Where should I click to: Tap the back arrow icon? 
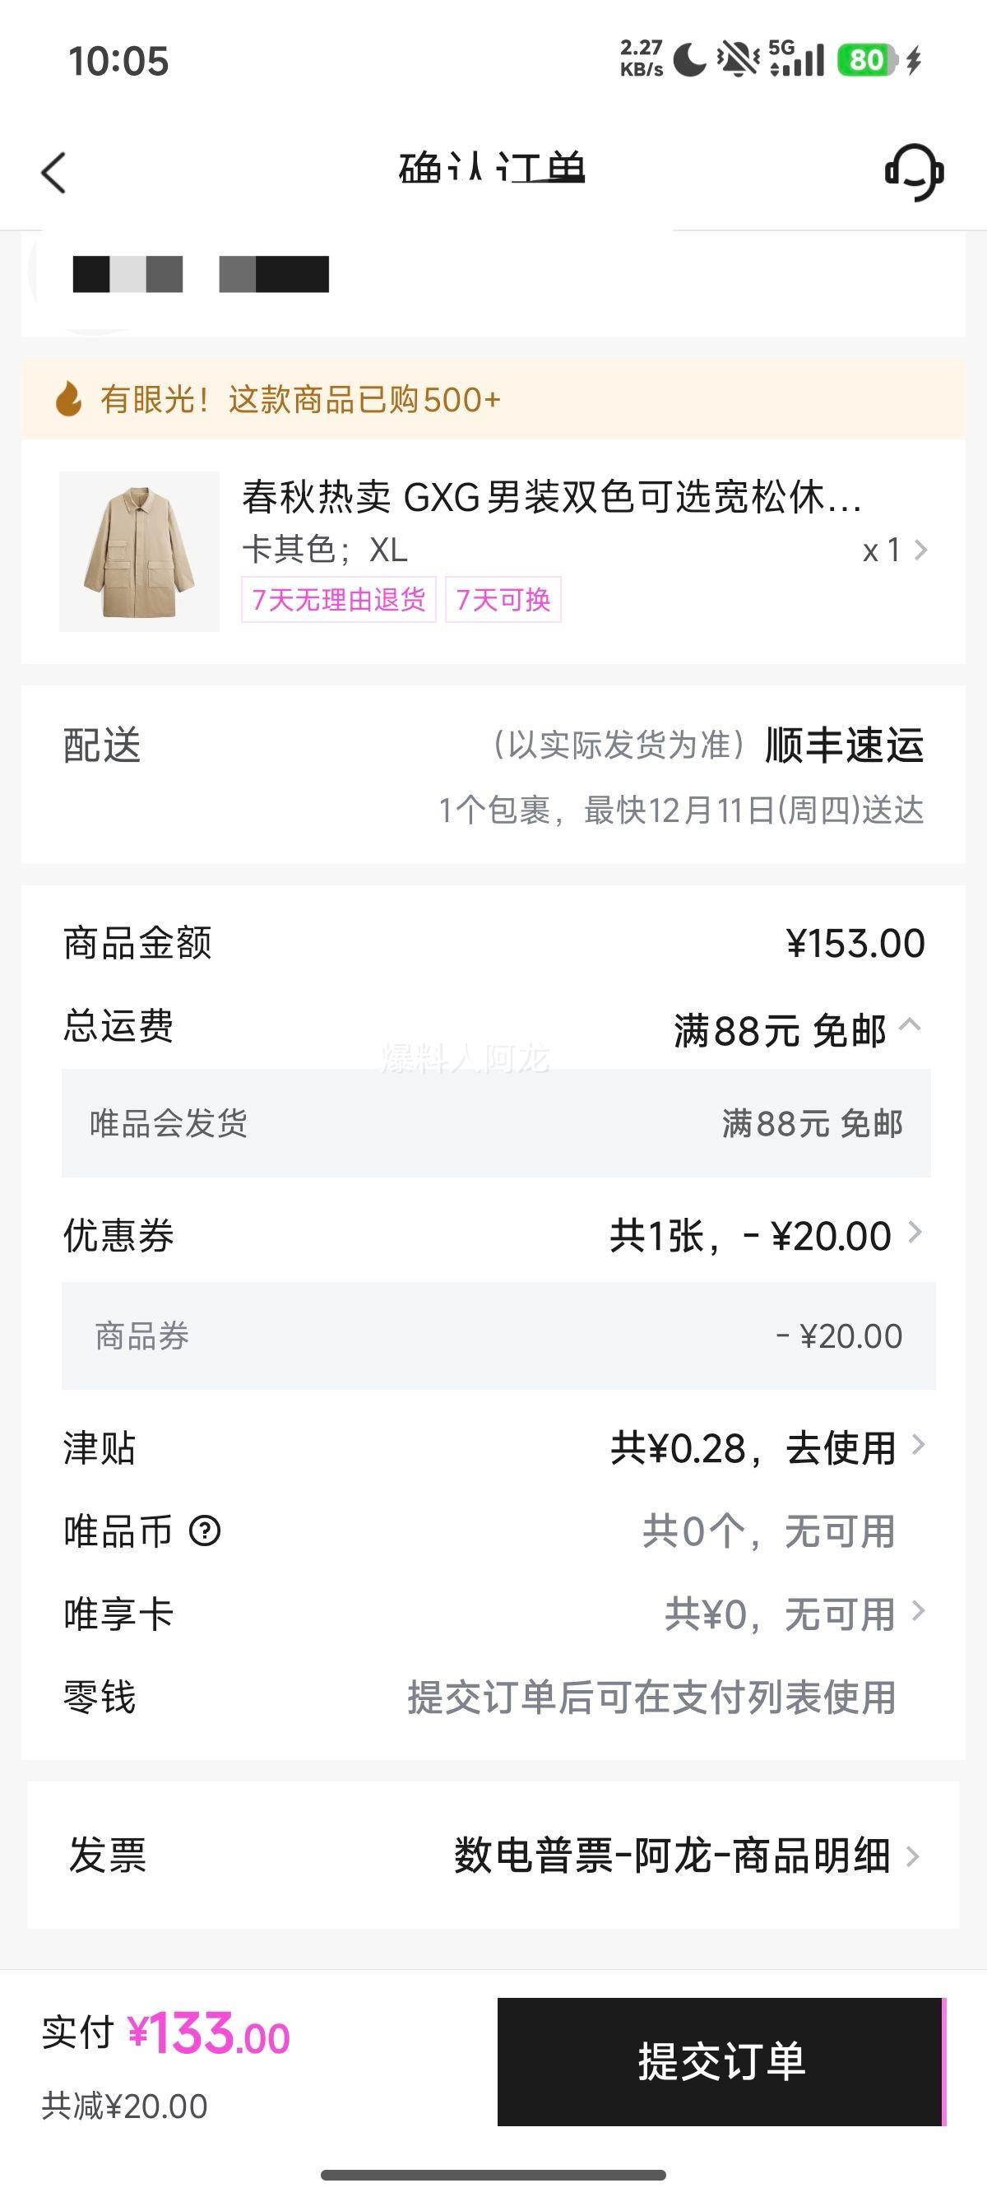tap(53, 173)
